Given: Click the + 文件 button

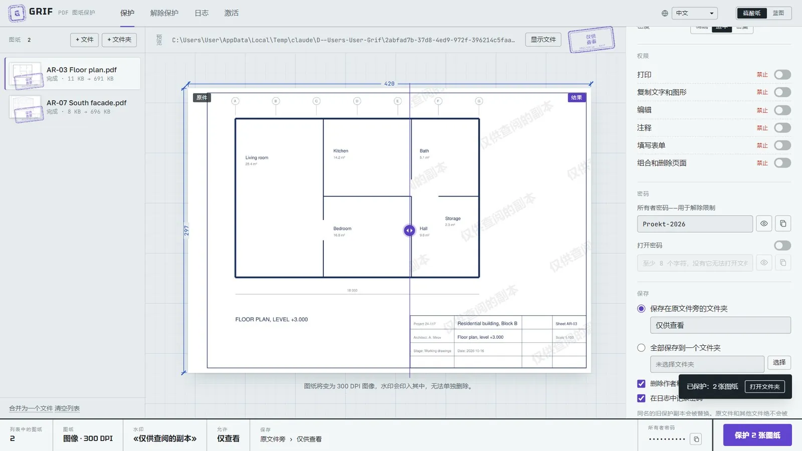Looking at the screenshot, I should click(x=84, y=40).
